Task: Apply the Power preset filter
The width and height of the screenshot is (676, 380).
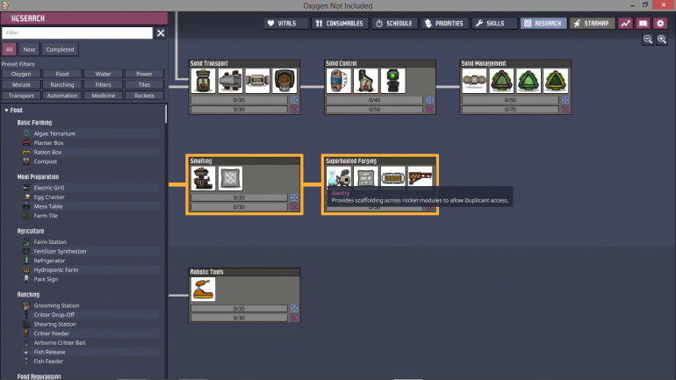Action: [x=145, y=74]
